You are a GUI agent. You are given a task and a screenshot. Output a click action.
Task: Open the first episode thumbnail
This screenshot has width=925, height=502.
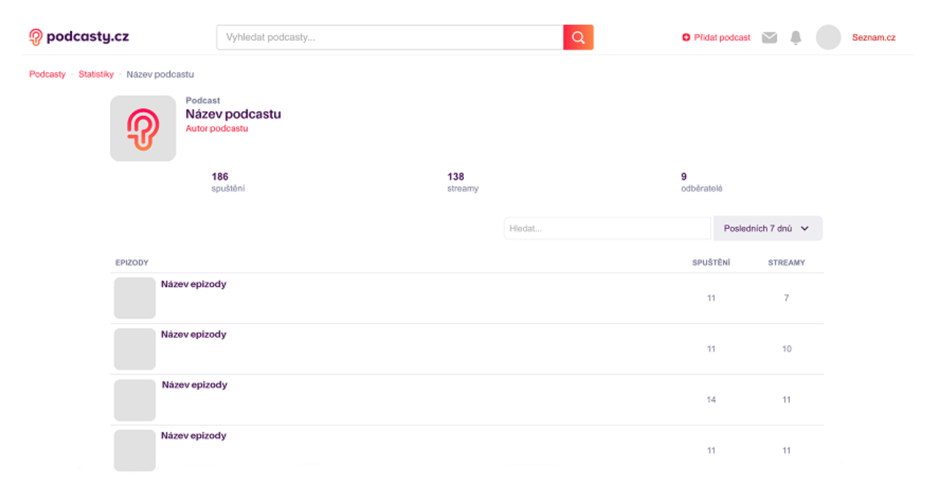point(135,298)
